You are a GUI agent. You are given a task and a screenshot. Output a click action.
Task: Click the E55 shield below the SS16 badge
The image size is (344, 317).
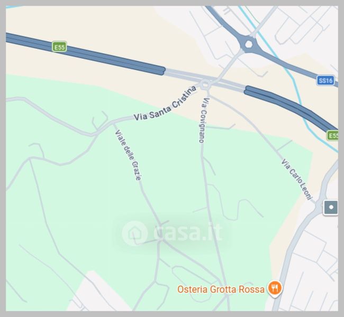point(333,135)
